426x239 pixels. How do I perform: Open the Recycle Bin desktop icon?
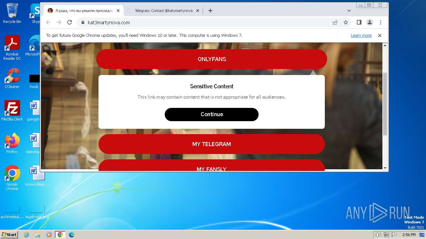pyautogui.click(x=12, y=13)
